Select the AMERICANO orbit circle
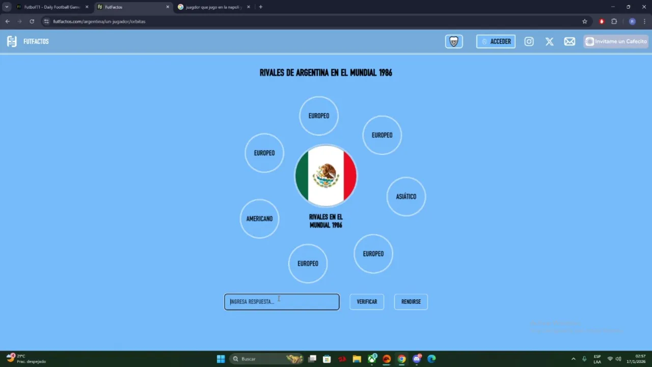 260,219
